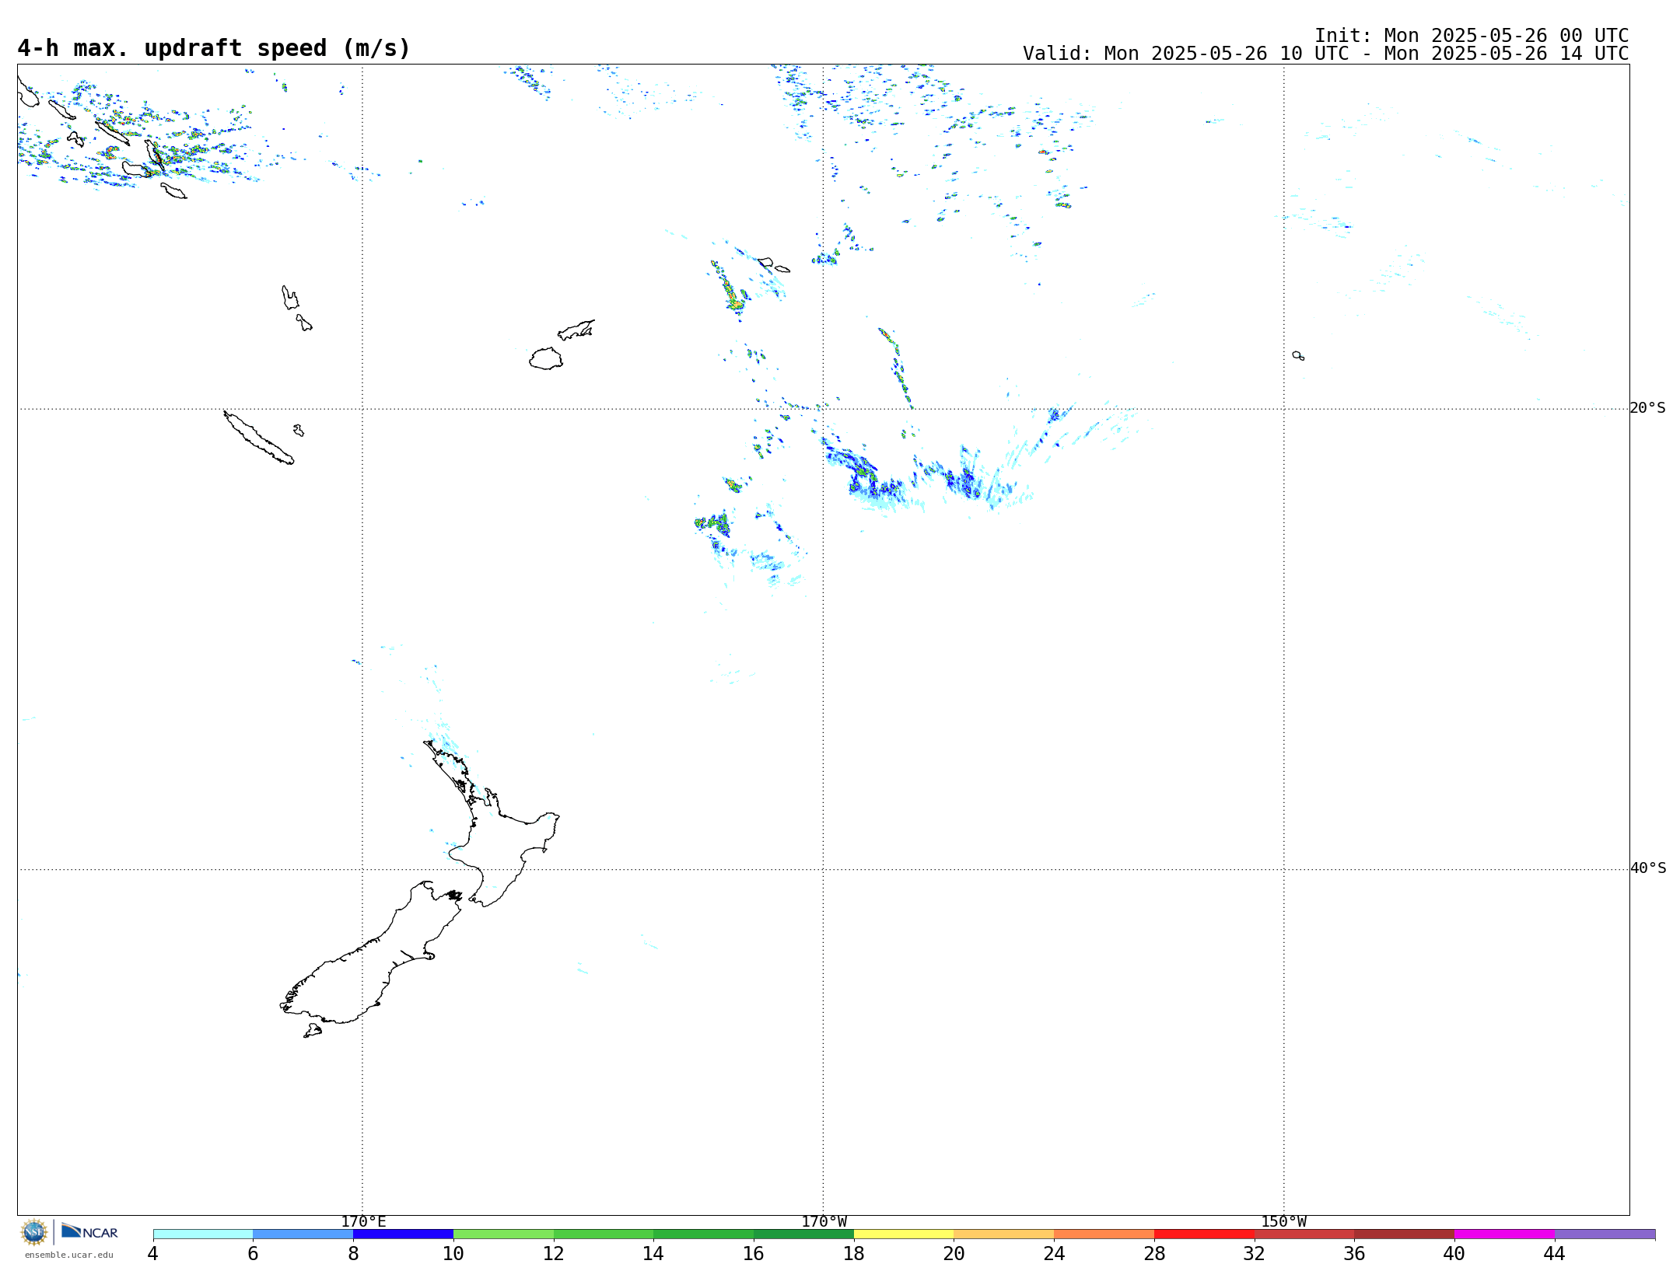Click the 'Valid:' time range text
Image resolution: width=1680 pixels, height=1264 pixels.
tap(1325, 54)
